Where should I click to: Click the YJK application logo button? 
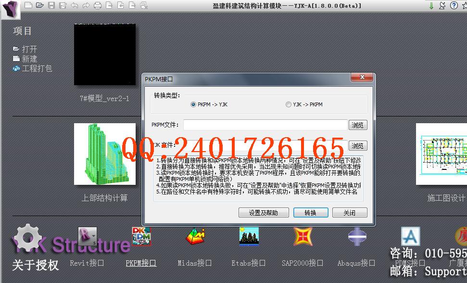click(x=11, y=9)
